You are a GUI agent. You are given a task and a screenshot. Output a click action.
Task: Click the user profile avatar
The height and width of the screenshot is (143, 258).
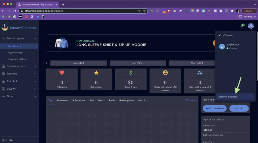(251, 26)
